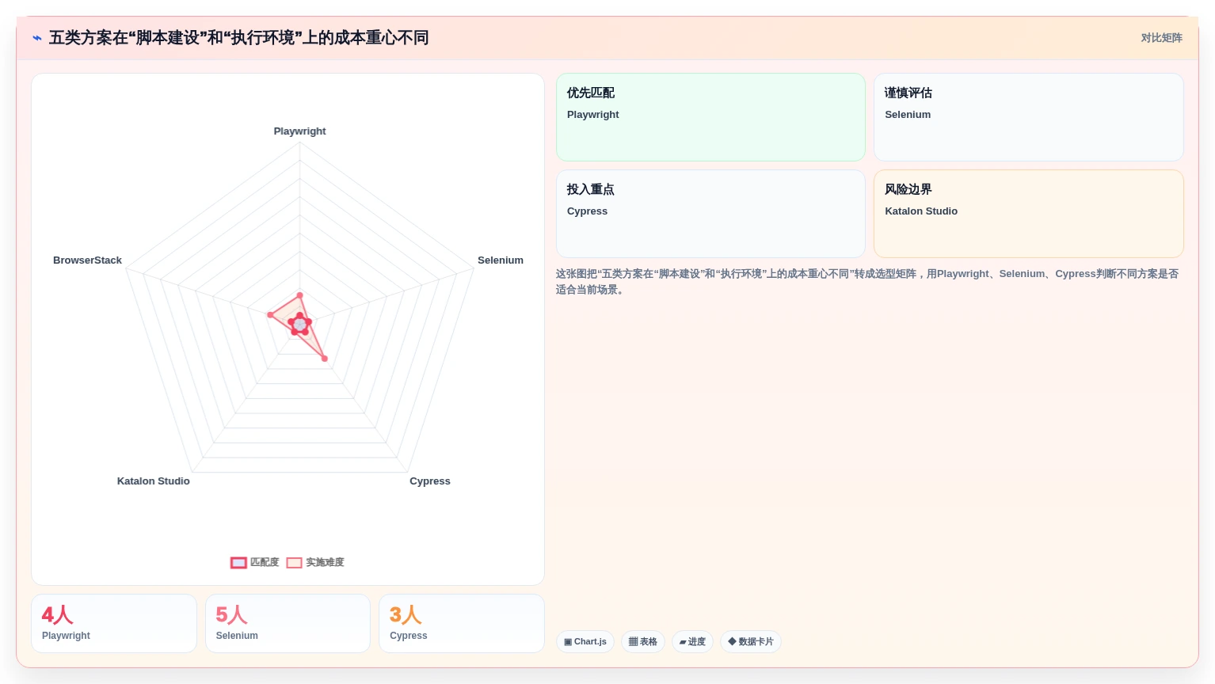The height and width of the screenshot is (684, 1215).
Task: Select the 表格 tag chip
Action: click(x=643, y=641)
